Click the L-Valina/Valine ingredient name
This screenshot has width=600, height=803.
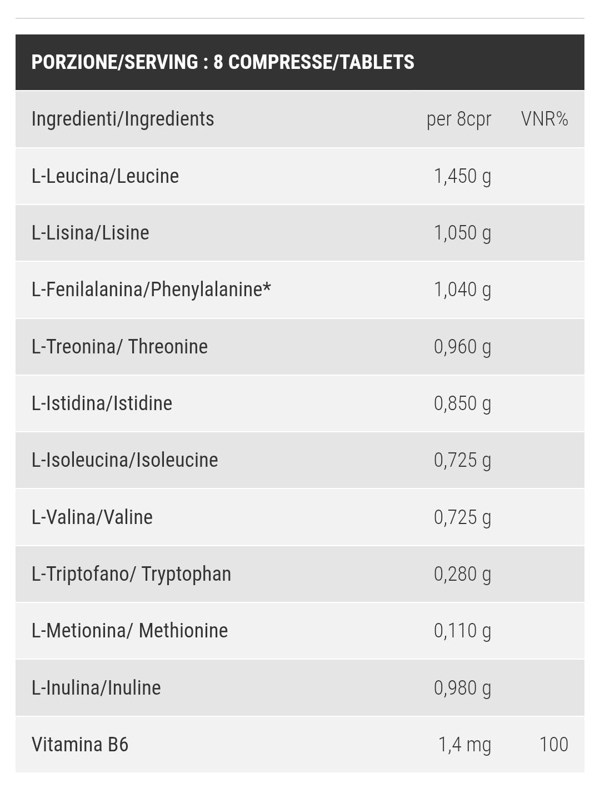coord(92,517)
